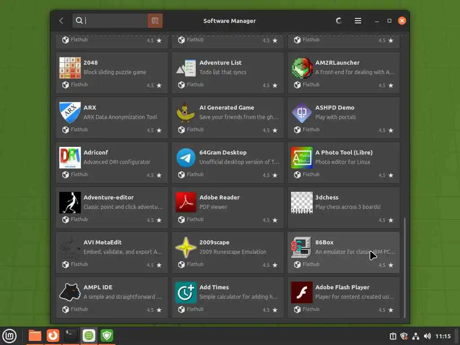Viewport: 460px width, 345px height.
Task: Click the 'Todo list that syncs' description
Action: click(x=223, y=72)
